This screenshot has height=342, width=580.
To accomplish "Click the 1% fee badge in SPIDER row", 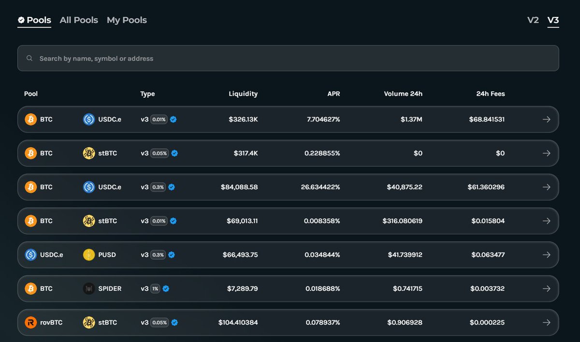I will (155, 288).
